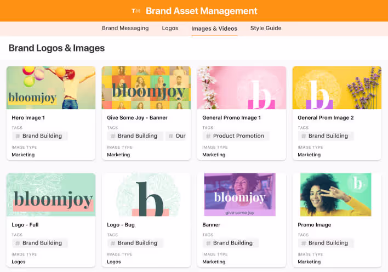
Task: Click the TM logo icon in header
Action: (x=136, y=11)
